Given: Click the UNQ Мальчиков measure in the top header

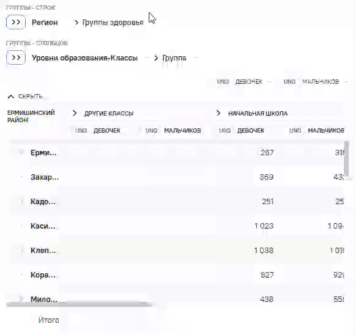Looking at the screenshot, I should tap(312, 82).
